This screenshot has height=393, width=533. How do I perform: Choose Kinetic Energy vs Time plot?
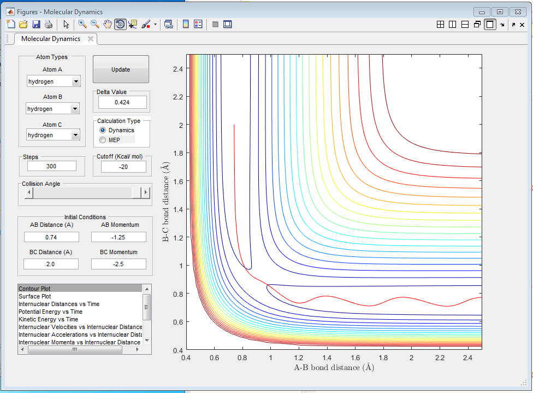[x=48, y=319]
